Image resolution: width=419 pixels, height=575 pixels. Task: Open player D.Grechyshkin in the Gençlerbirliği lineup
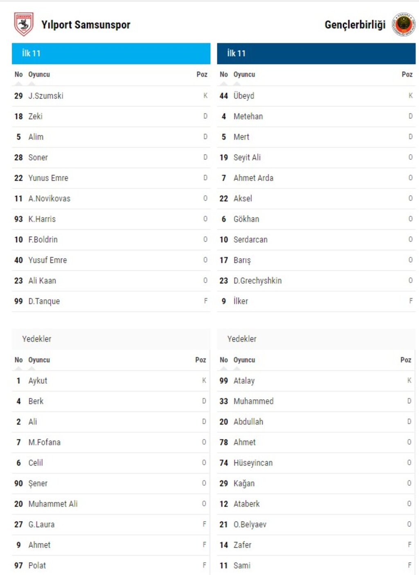tap(257, 281)
